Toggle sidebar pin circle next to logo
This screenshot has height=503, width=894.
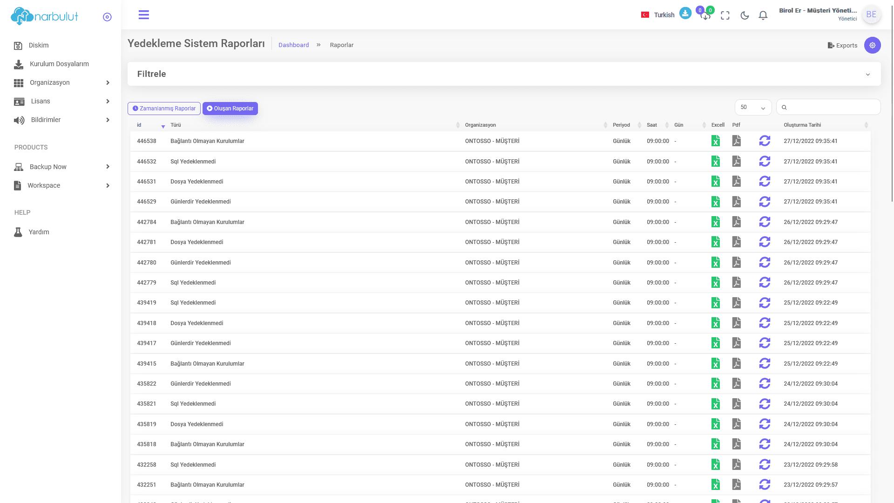(107, 17)
